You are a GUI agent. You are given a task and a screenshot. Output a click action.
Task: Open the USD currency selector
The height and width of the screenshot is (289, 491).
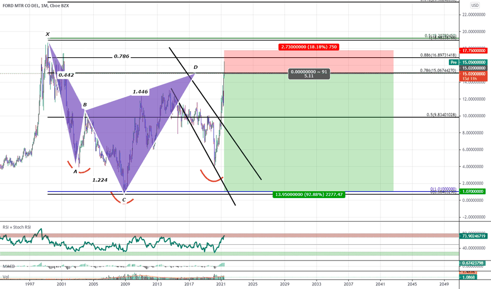coord(475,5)
